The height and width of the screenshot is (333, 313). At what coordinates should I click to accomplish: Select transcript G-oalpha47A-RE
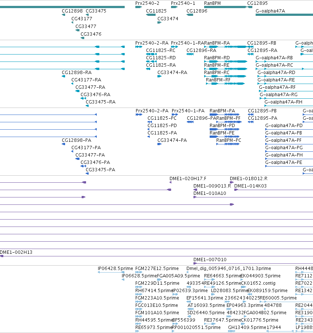click(x=276, y=80)
